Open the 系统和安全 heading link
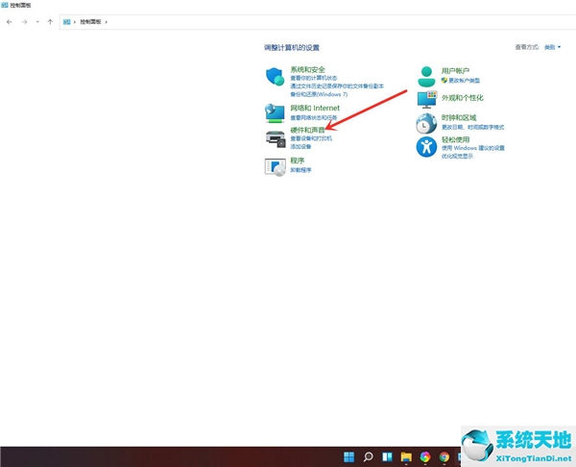 (307, 69)
